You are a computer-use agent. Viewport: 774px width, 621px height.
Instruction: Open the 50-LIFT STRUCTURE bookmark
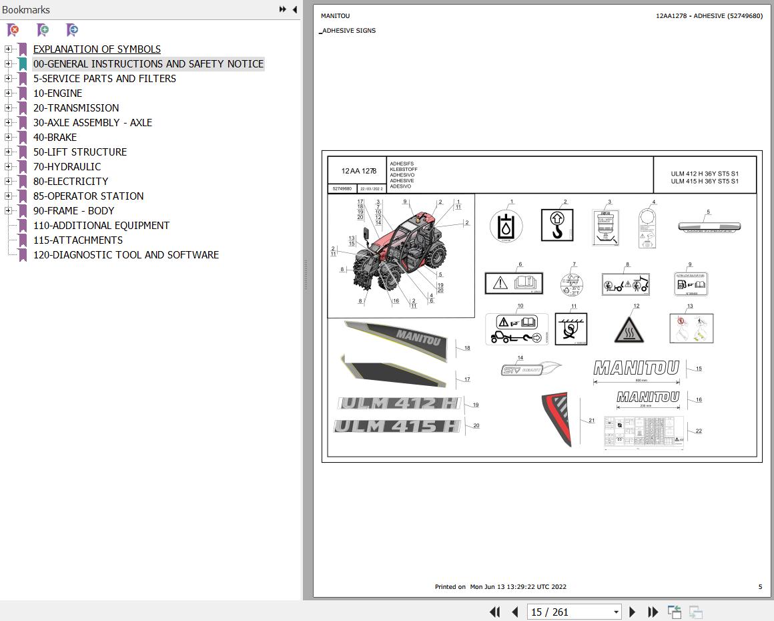click(80, 152)
